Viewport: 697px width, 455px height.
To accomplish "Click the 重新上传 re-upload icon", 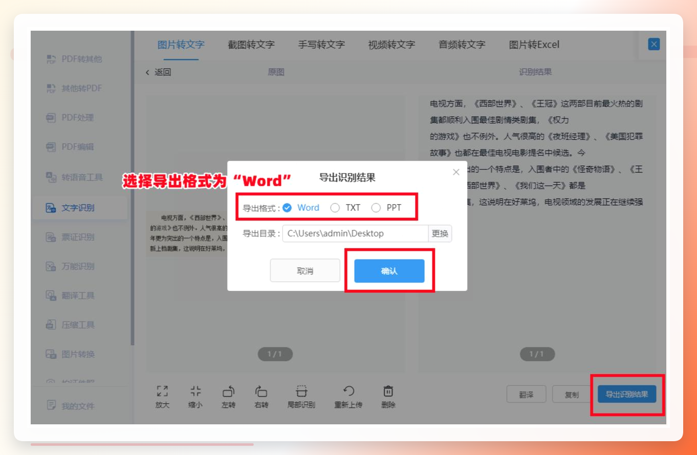I will (x=348, y=392).
